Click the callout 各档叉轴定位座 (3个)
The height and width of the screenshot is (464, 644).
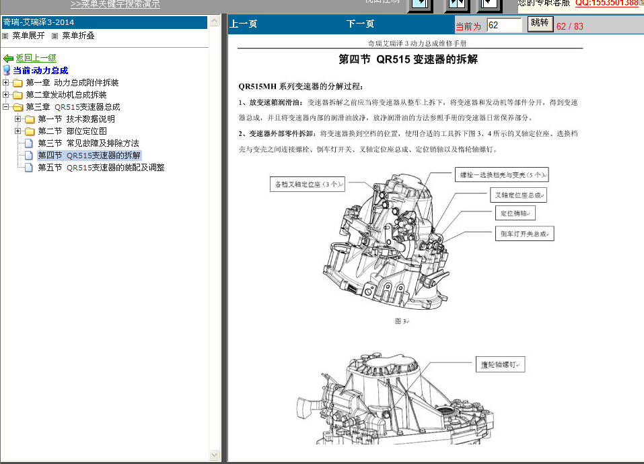(x=308, y=184)
